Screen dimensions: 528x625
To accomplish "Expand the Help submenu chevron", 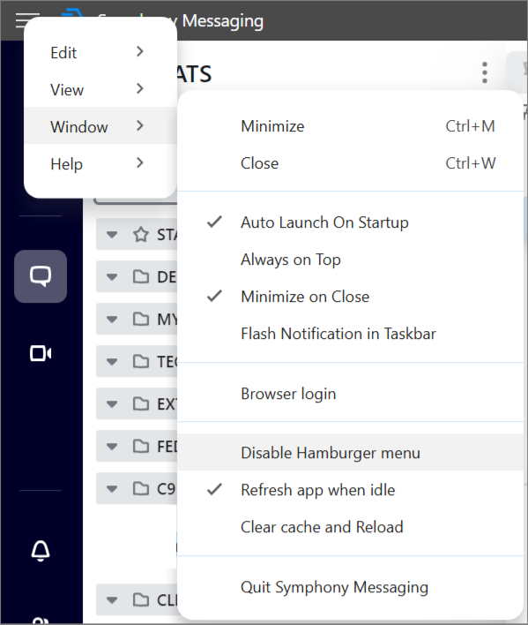I will [x=139, y=163].
